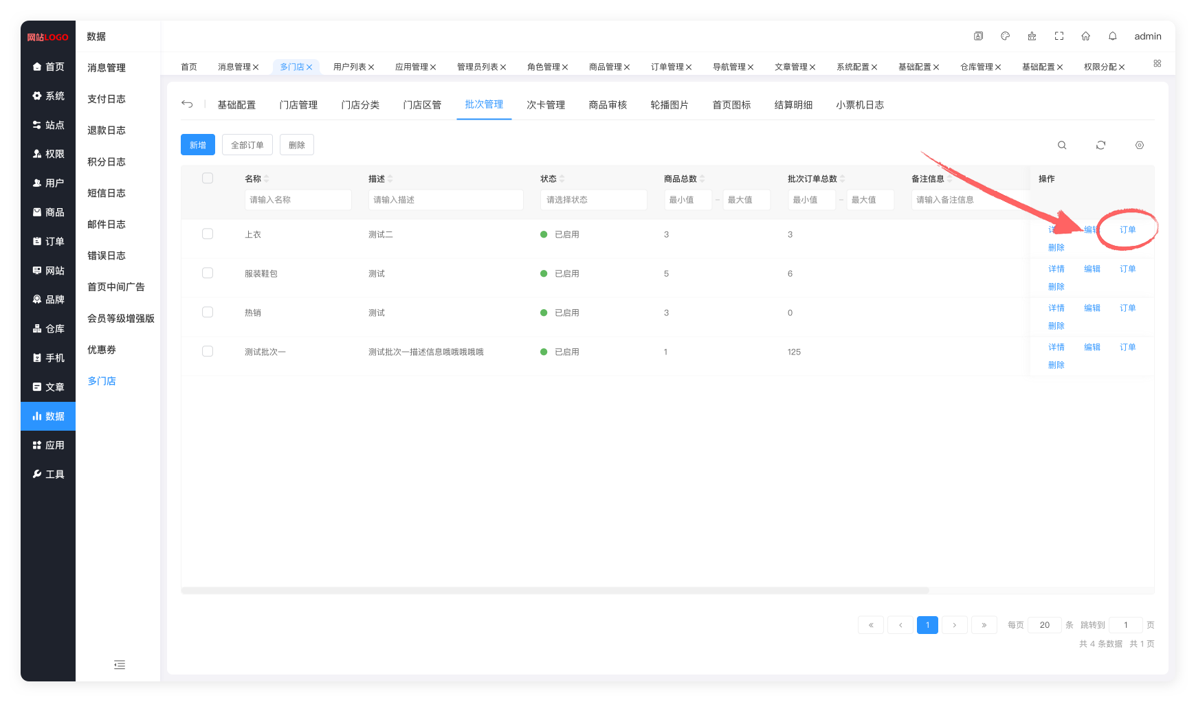Select the 服装鞋包 row checkbox

pos(208,273)
